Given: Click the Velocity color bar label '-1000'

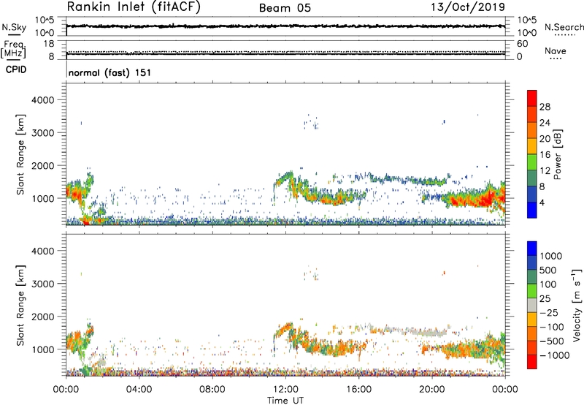Looking at the screenshot, I should pos(555,355).
